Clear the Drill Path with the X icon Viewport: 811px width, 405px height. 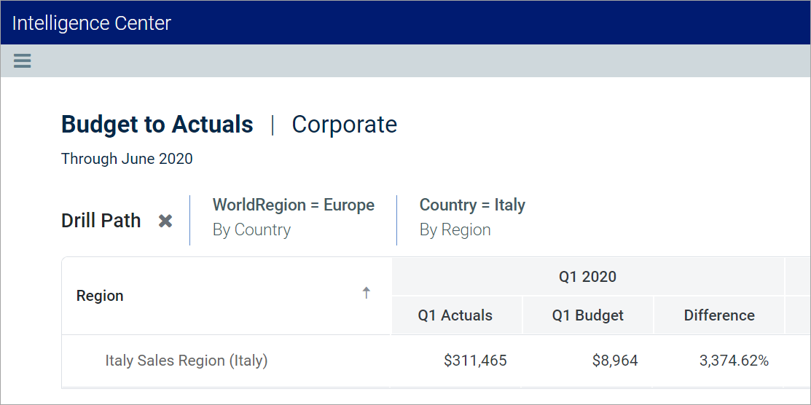click(x=165, y=221)
